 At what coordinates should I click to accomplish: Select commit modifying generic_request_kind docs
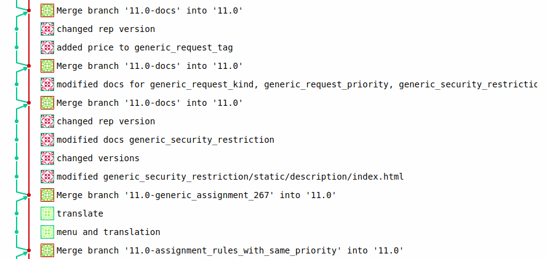[x=297, y=84]
